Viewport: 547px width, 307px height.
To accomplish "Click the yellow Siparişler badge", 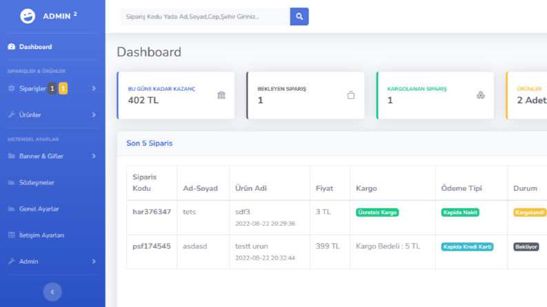I will (63, 88).
